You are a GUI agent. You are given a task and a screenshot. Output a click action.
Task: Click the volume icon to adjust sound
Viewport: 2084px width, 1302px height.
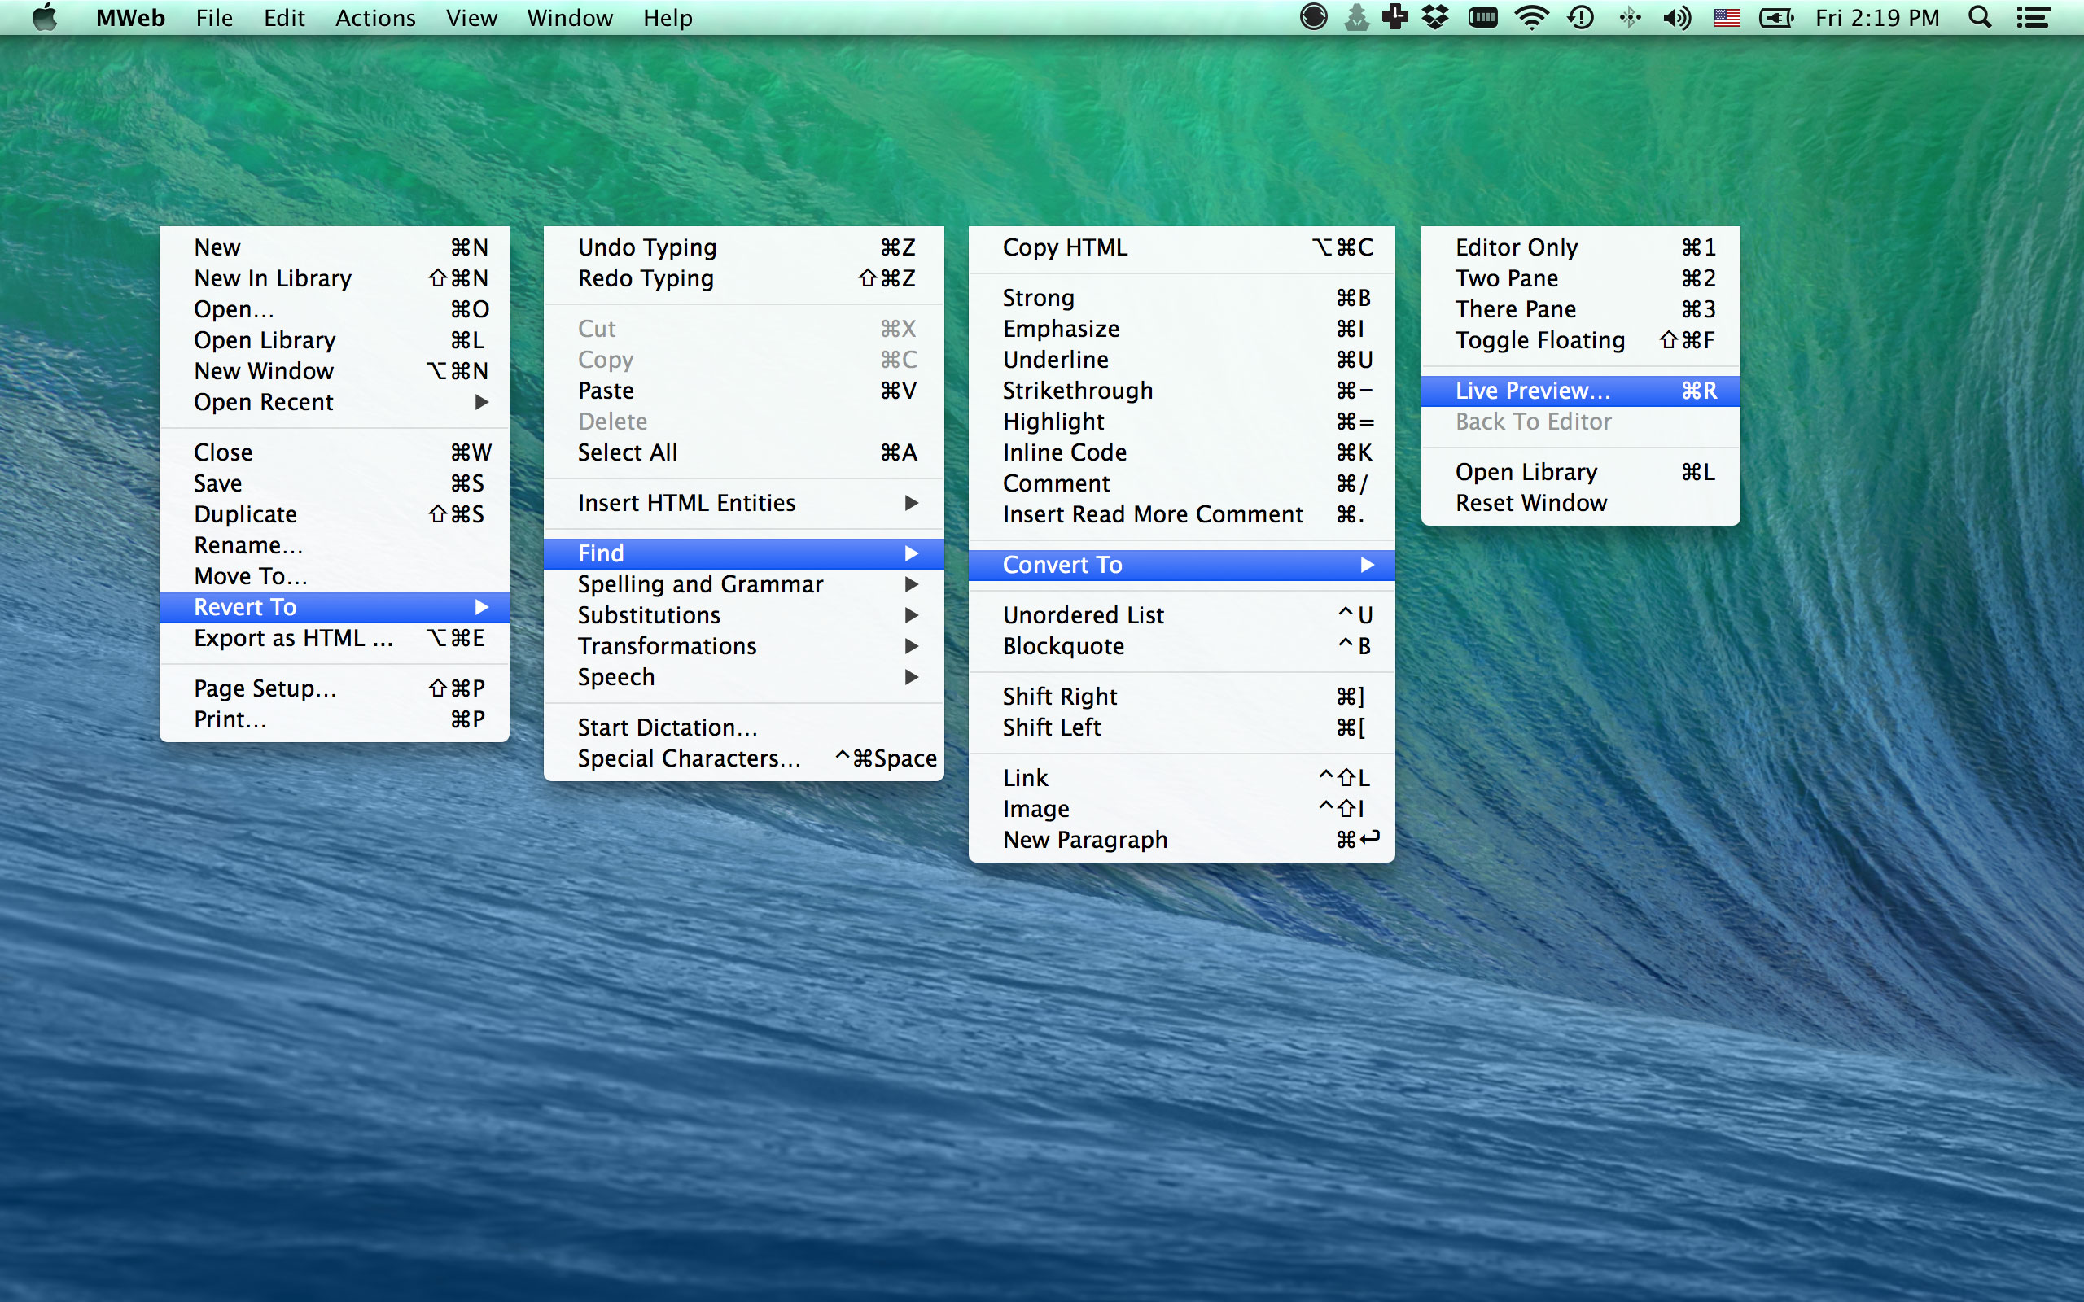[x=1676, y=17]
